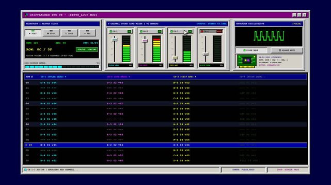Click the CHIP ARP label under CH-3
This screenshot has height=185, width=331.
174,65
